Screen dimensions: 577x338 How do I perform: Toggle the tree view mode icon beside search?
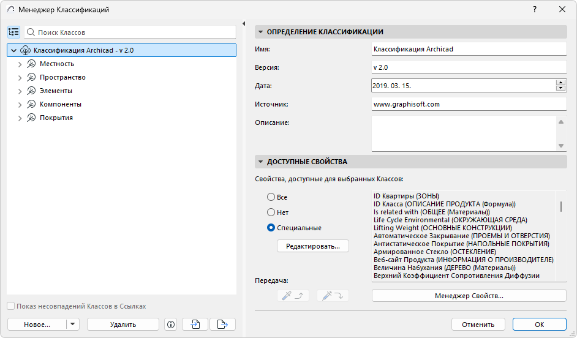(x=13, y=32)
